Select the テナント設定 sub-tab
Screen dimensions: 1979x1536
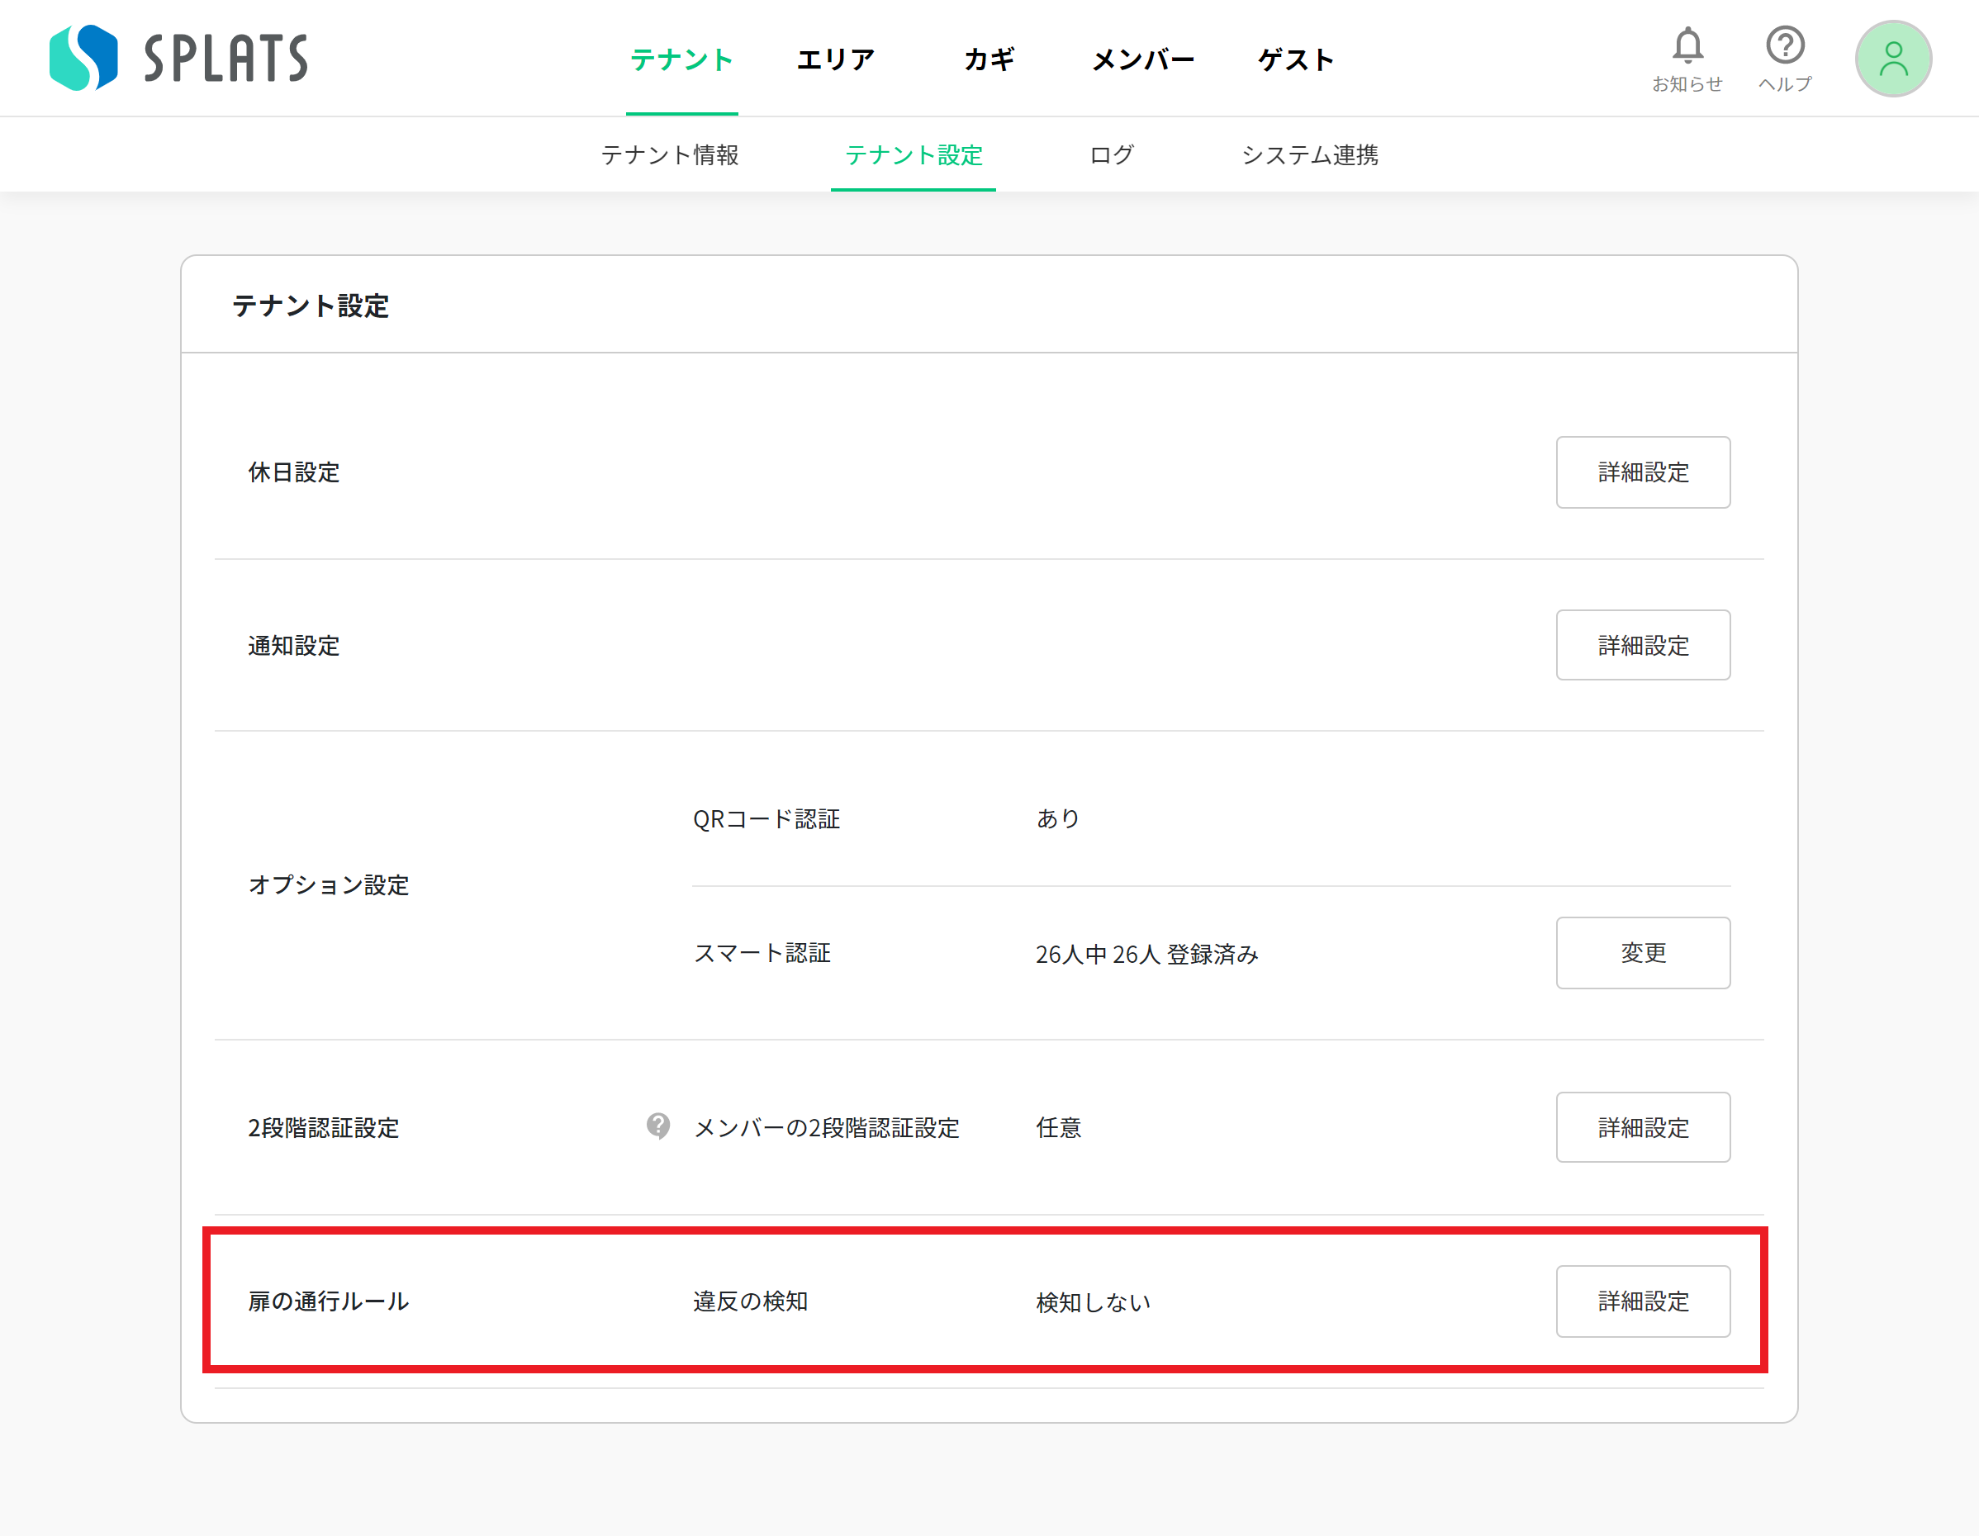[914, 155]
